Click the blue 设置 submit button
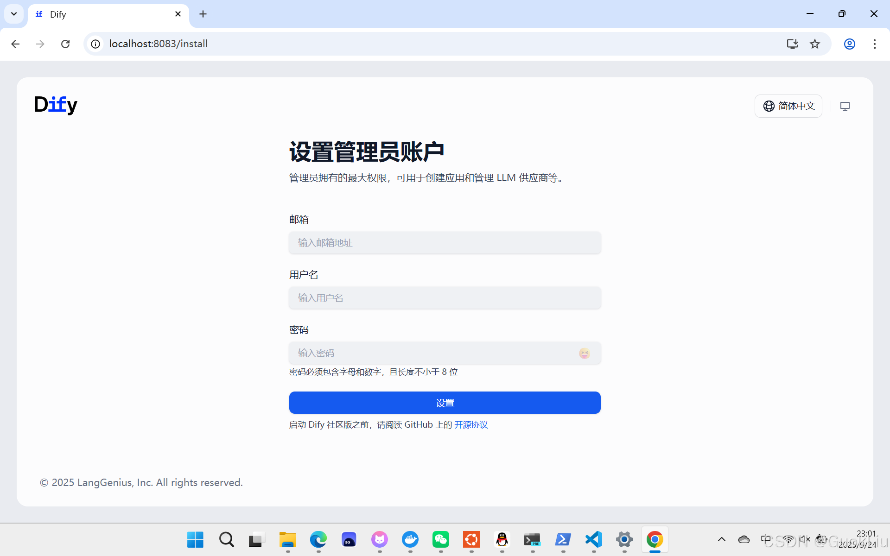This screenshot has height=556, width=890. pyautogui.click(x=445, y=403)
